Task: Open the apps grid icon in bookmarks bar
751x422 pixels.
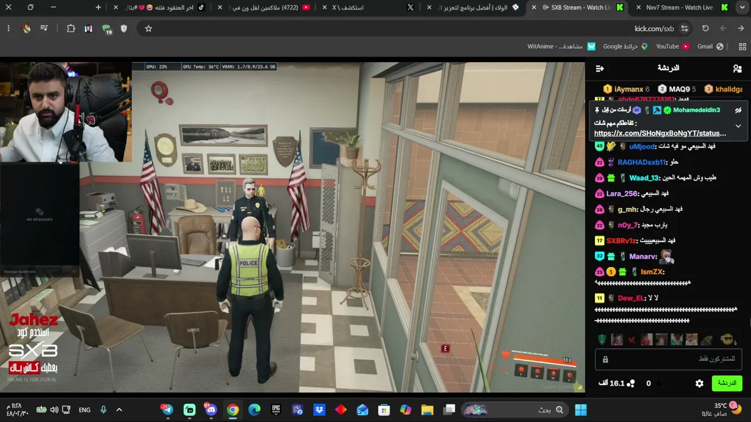Action: 742,46
